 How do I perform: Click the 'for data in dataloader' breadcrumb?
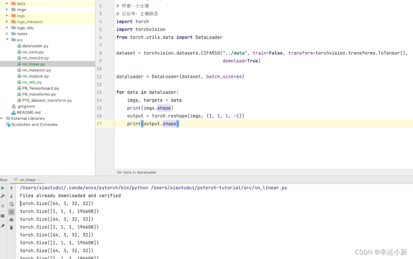coord(137,172)
